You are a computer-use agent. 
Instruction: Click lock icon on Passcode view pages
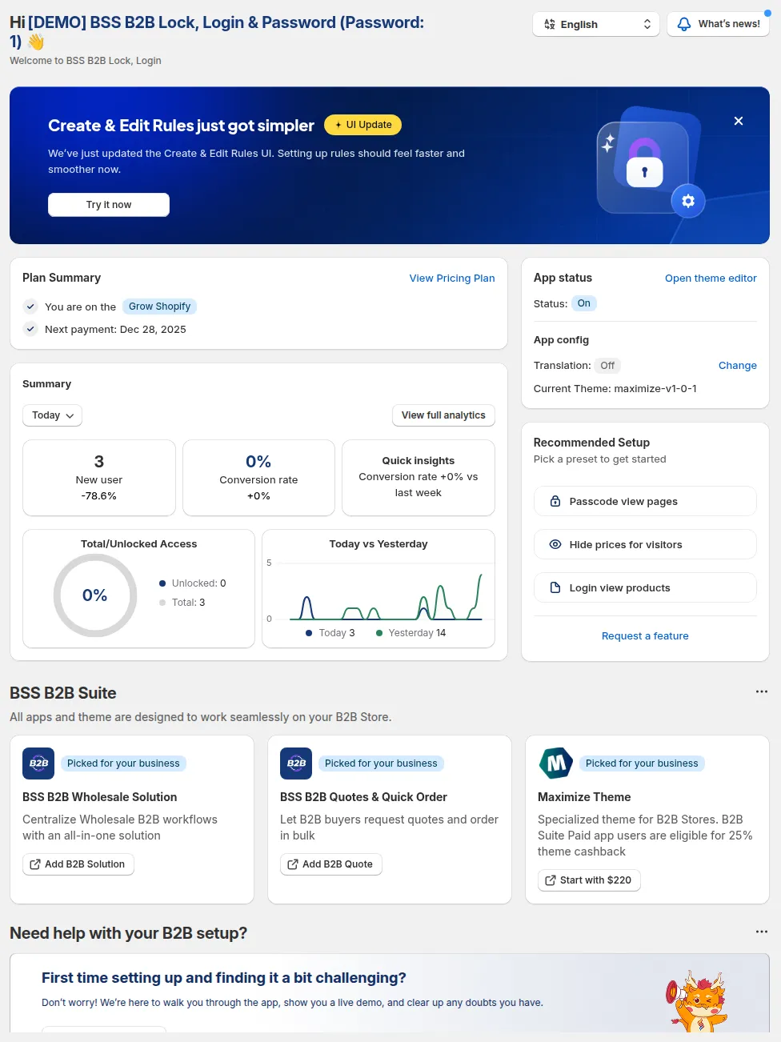[555, 502]
